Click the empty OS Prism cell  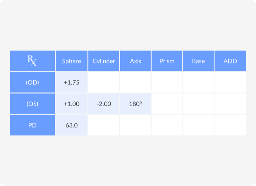(167, 104)
